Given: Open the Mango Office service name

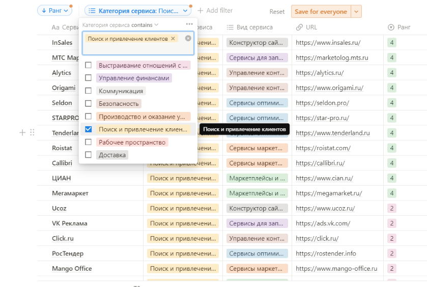Looking at the screenshot, I should (x=72, y=269).
